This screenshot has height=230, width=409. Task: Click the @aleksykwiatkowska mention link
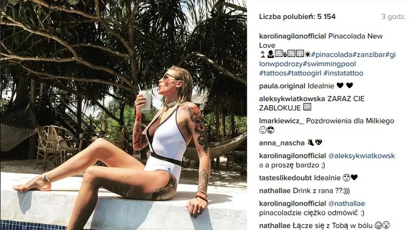click(x=327, y=160)
